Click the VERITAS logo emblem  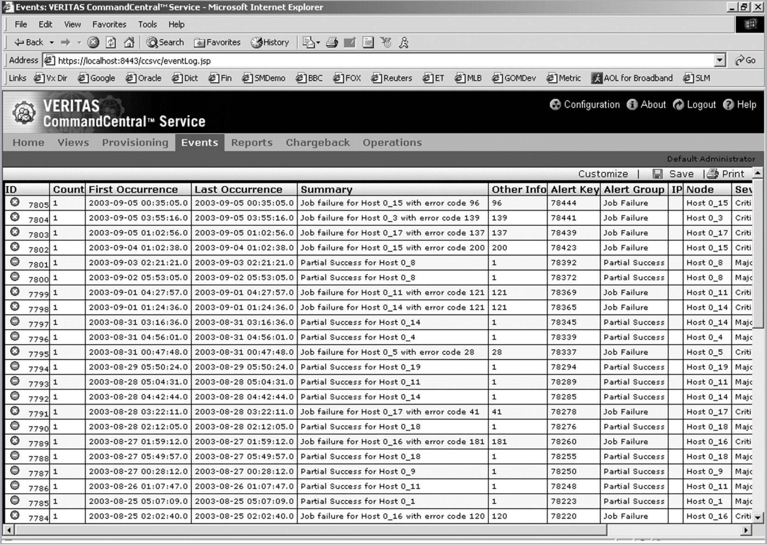pos(24,112)
